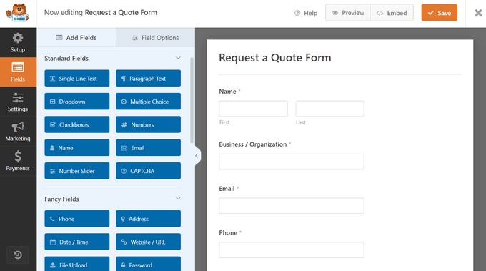Image resolution: width=486 pixels, height=271 pixels.
Task: Add an Address field
Action: coord(148,219)
